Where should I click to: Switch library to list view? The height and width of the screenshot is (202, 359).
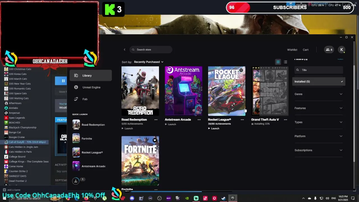[285, 62]
